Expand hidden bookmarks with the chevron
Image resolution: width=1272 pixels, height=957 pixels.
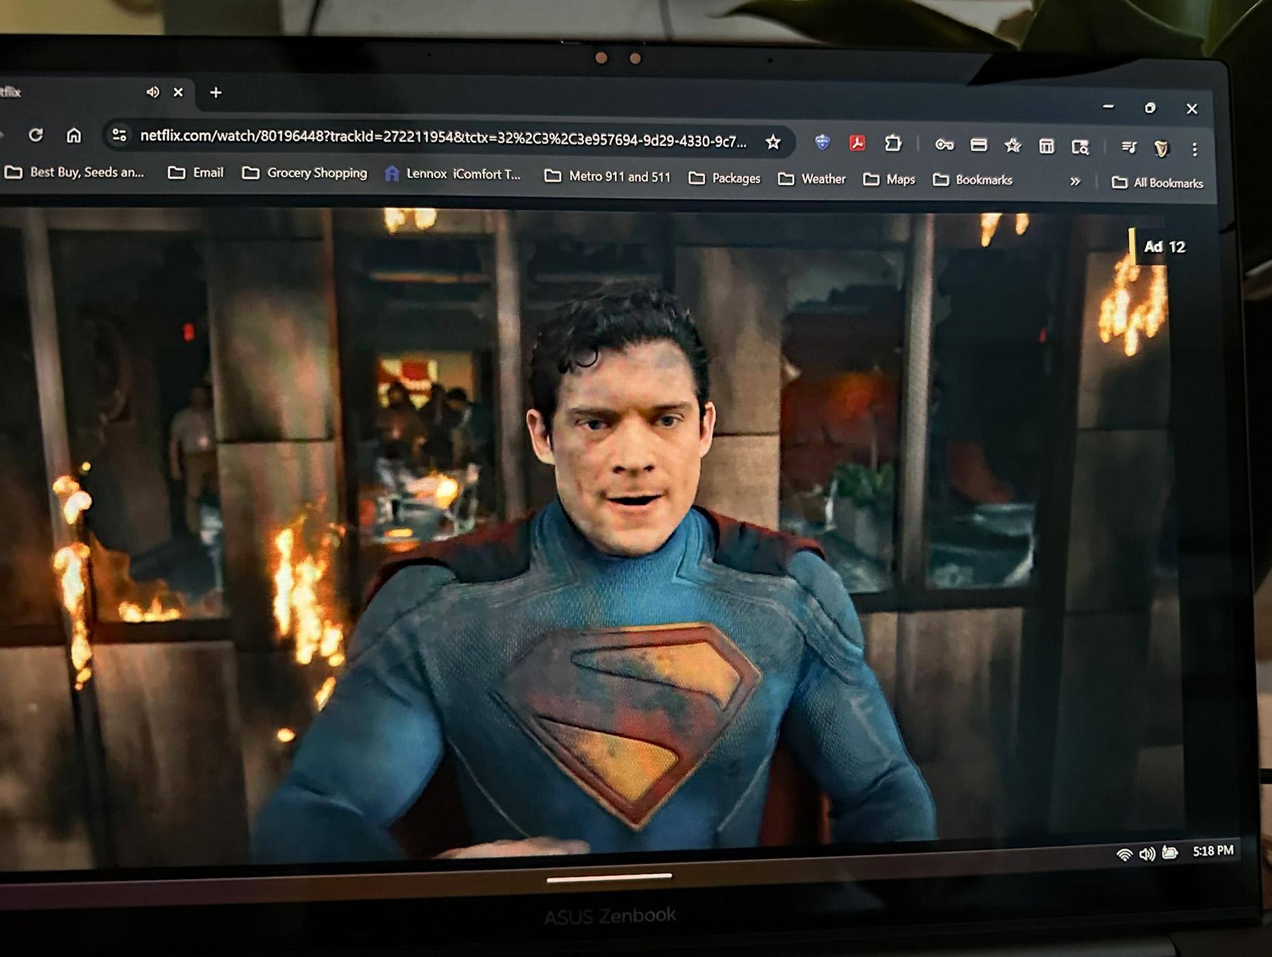pos(1075,181)
